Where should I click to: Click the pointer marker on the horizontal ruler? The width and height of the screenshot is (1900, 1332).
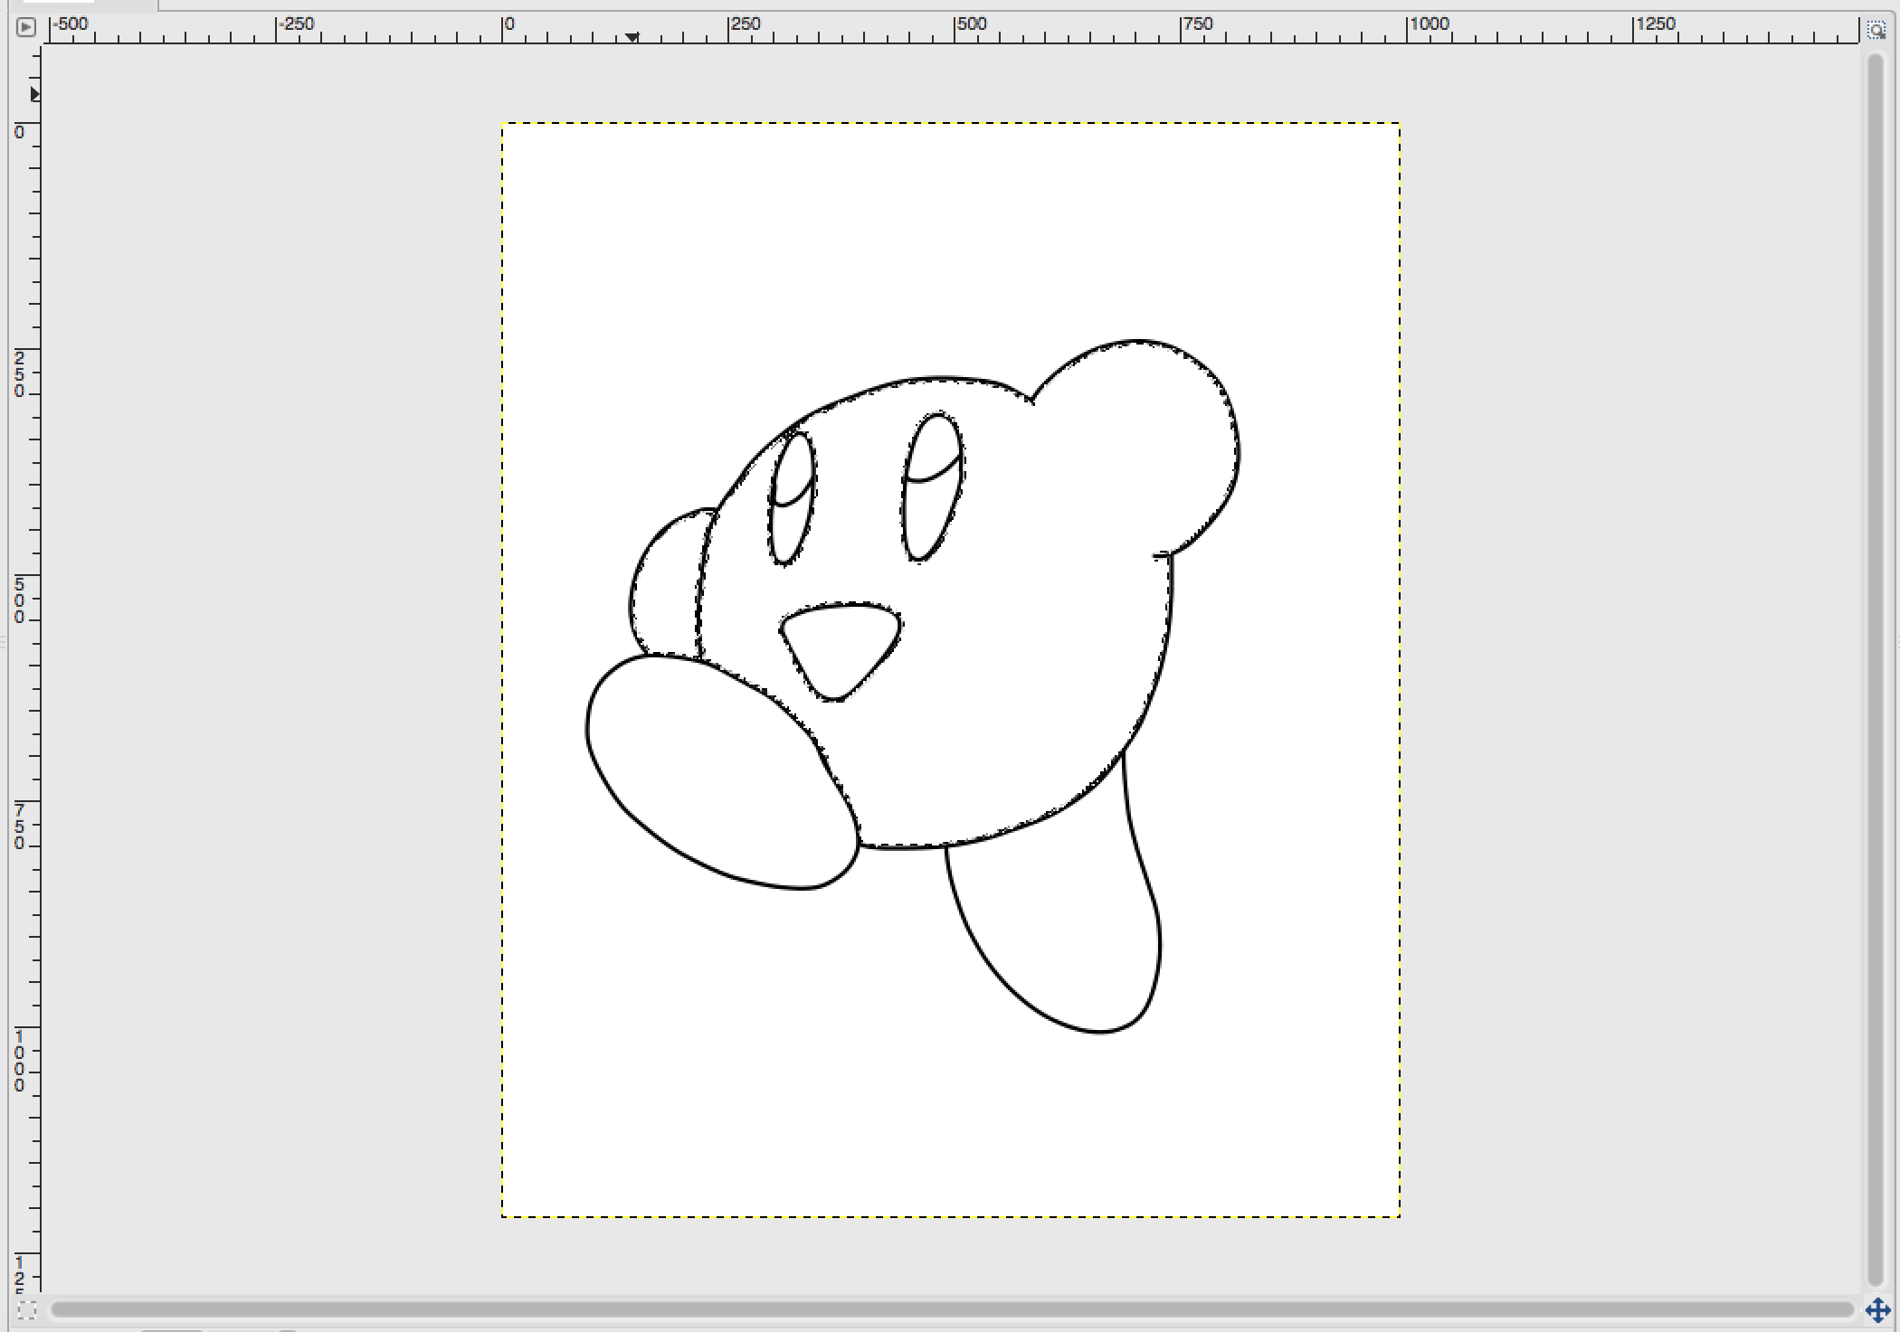tap(632, 37)
